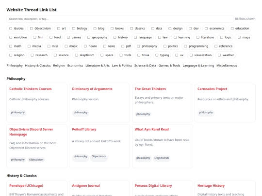262x196 pixels.
Task: Jump to Language & Learning section
Action: coord(198,65)
